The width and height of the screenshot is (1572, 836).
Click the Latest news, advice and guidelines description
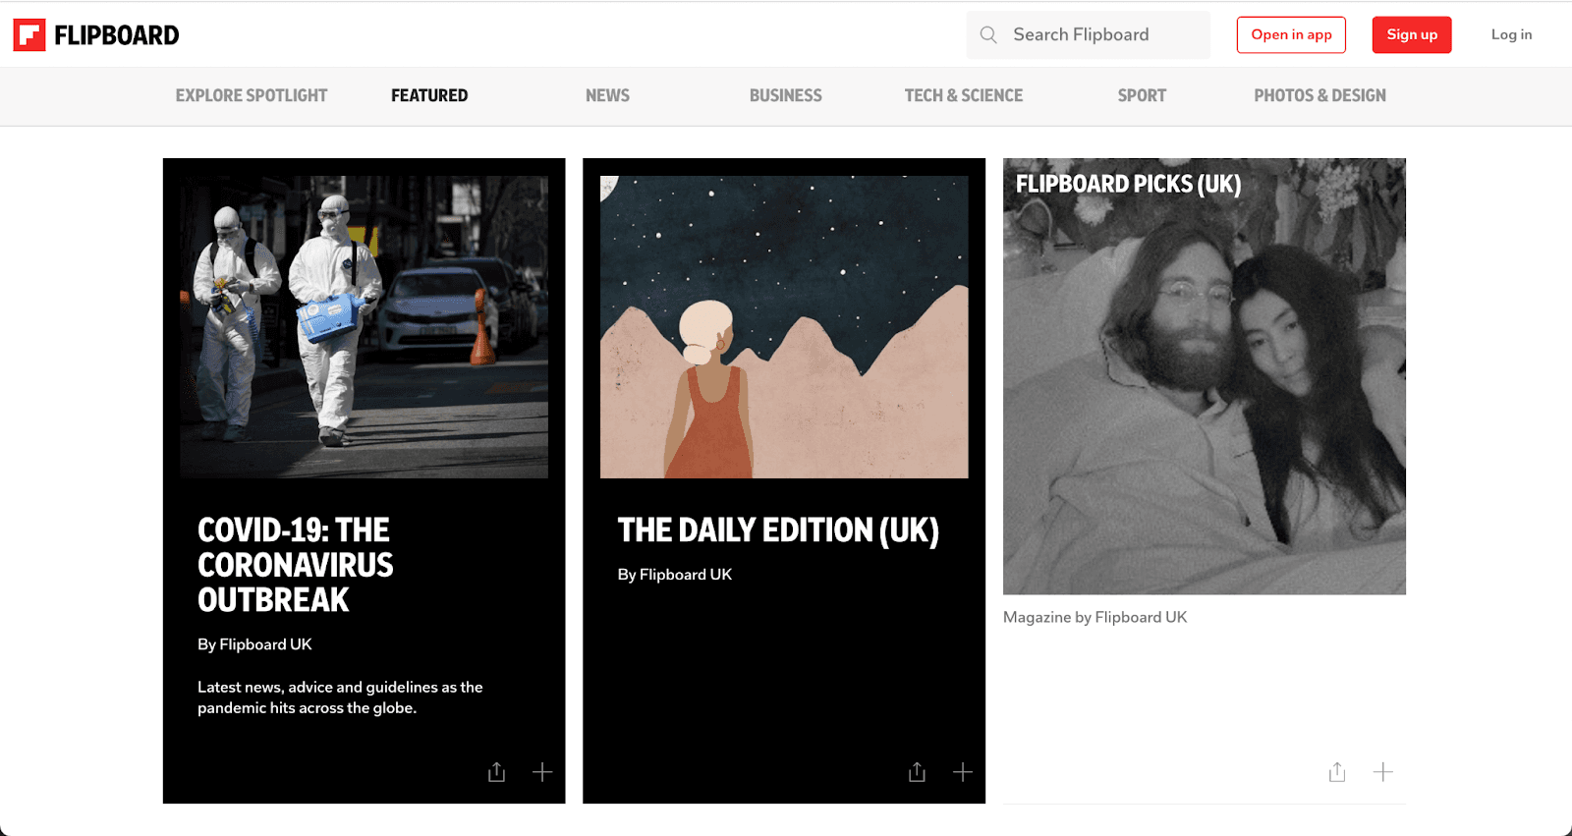point(340,697)
